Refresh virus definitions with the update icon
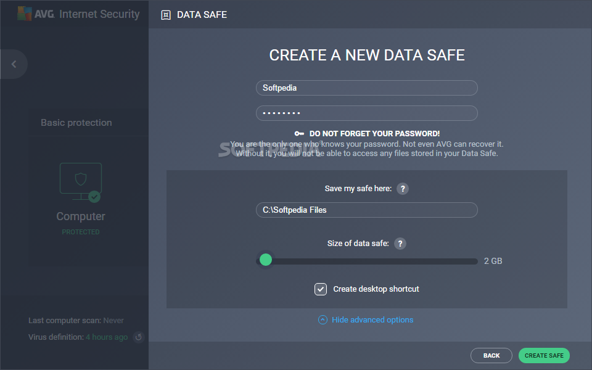The height and width of the screenshot is (370, 592). click(139, 337)
